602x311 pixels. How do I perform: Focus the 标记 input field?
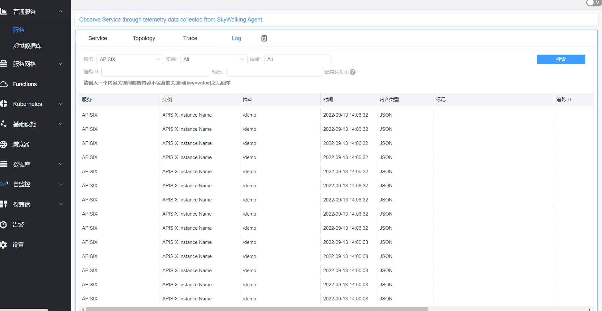click(x=275, y=72)
